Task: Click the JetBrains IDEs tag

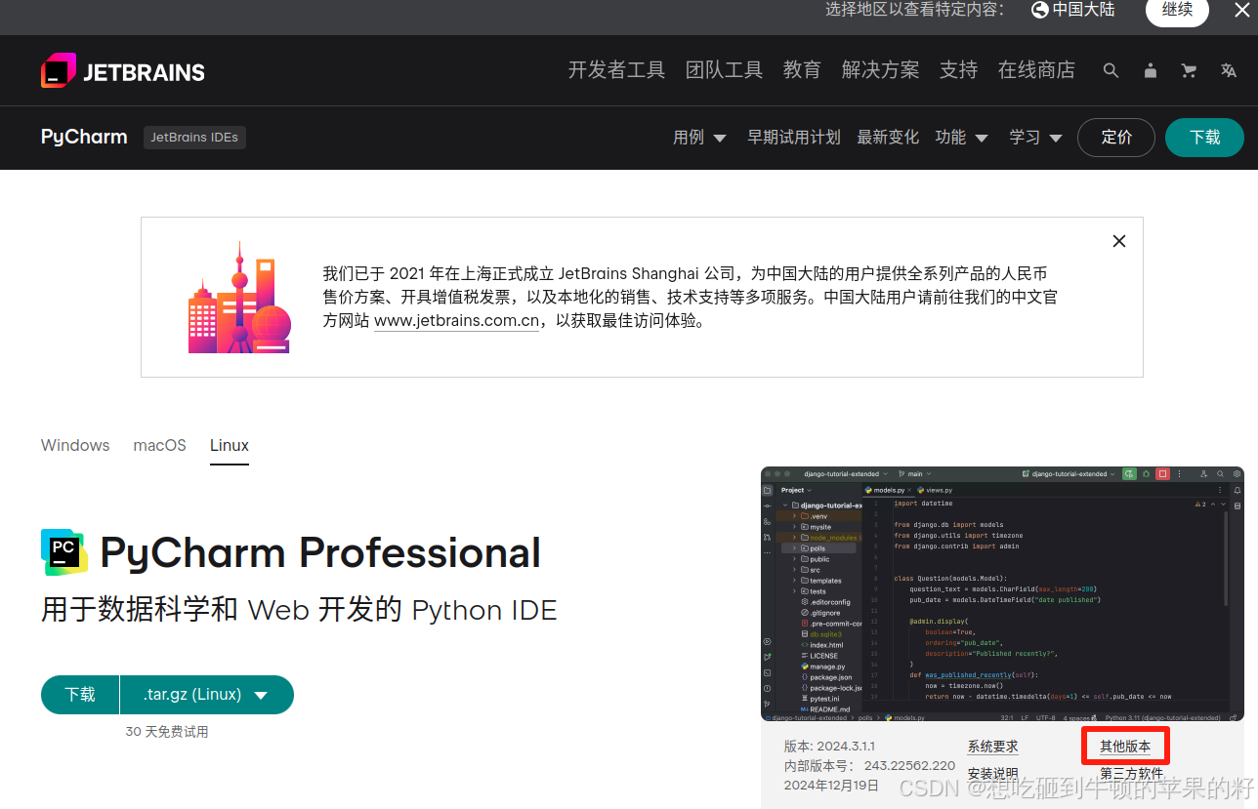Action: pos(194,138)
